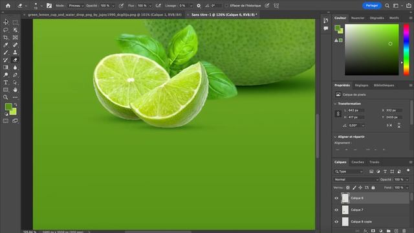
Task: Select the Frame tool
Action: point(15,38)
